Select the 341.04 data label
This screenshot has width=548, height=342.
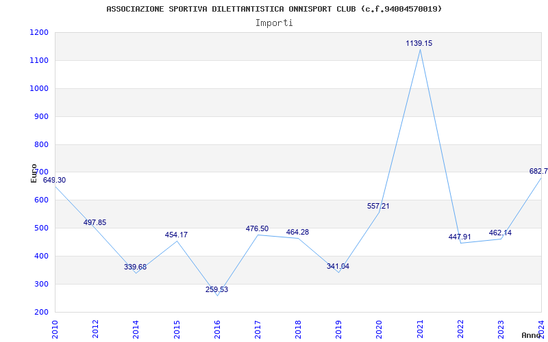(338, 267)
